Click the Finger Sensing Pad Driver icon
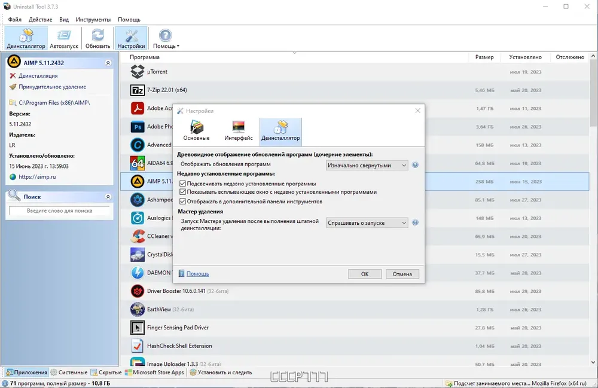Viewport: 598px width, 388px height. pos(138,328)
